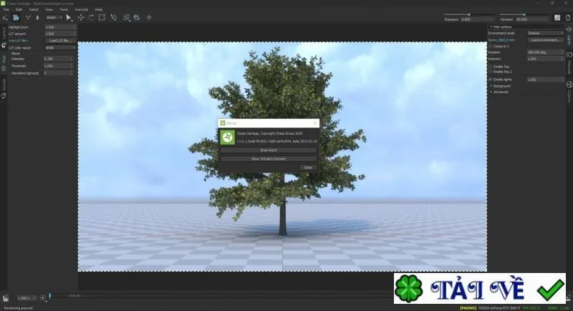Switch to the Render side tab
Image resolution: width=573 pixels, height=311 pixels.
click(x=4, y=89)
